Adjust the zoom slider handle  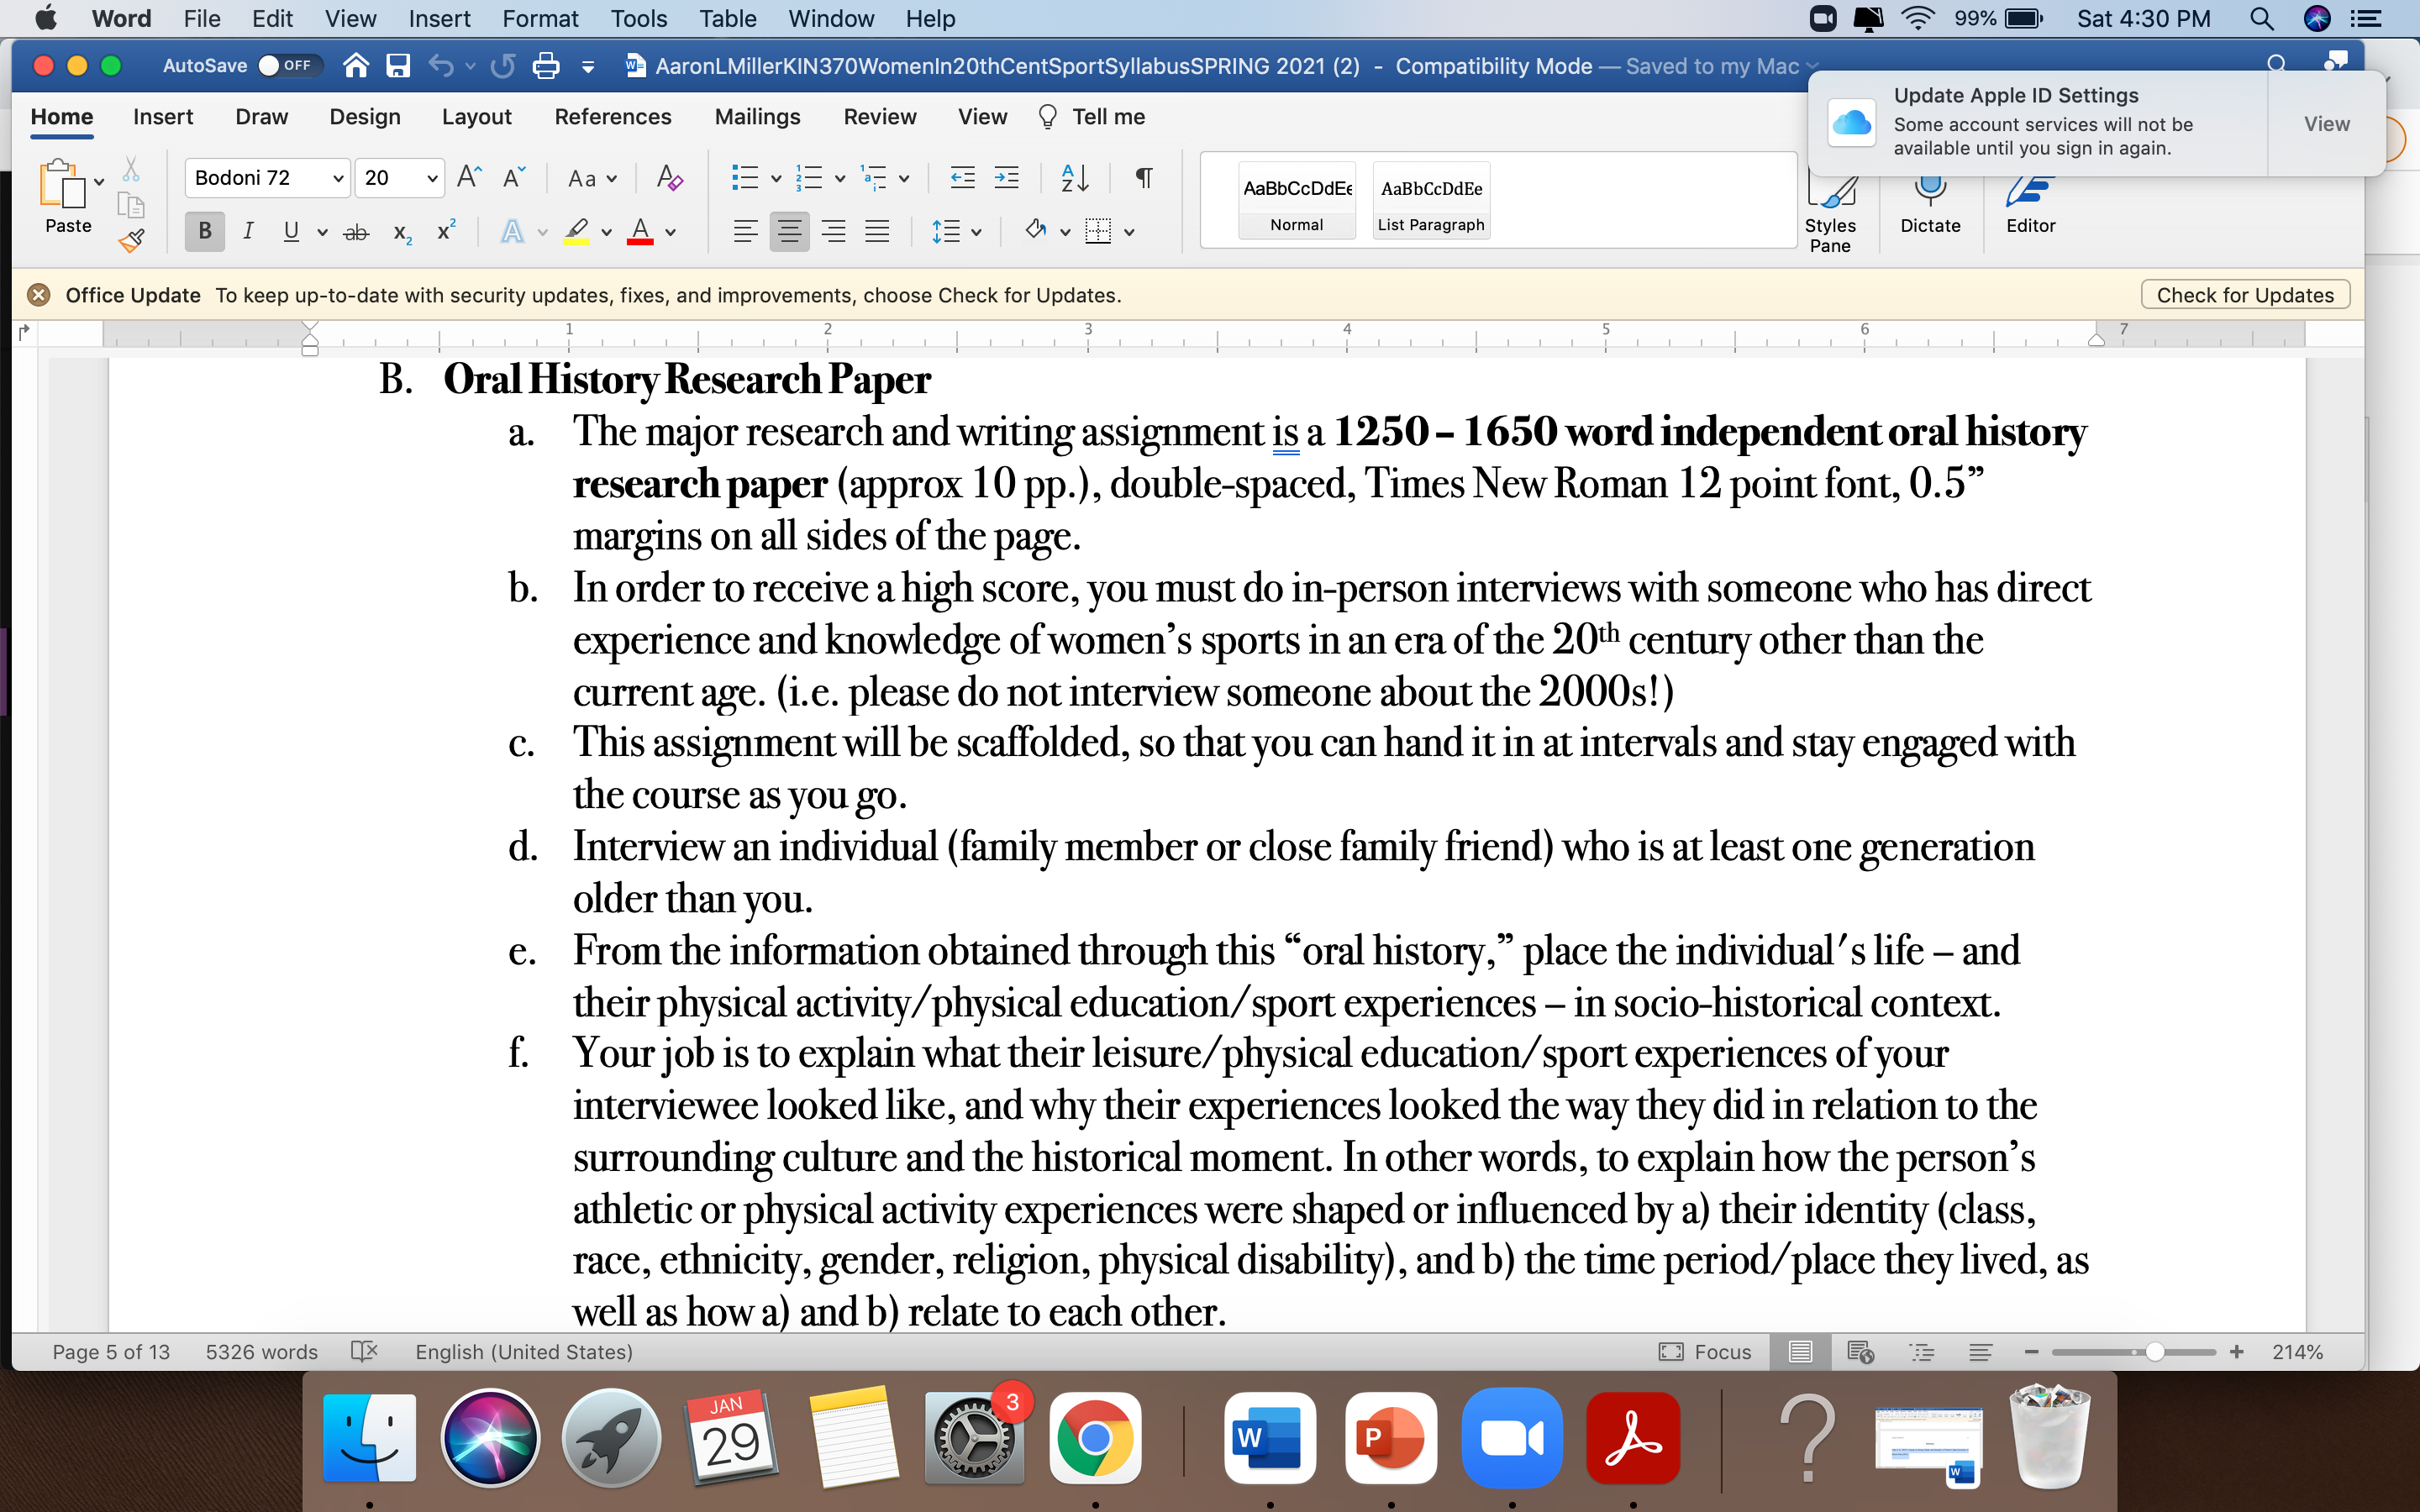click(x=2155, y=1352)
